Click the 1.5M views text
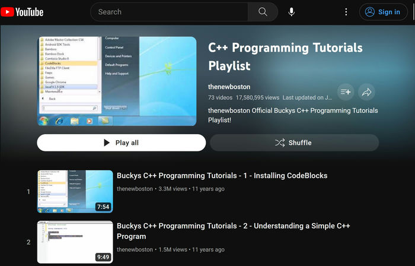 173,249
